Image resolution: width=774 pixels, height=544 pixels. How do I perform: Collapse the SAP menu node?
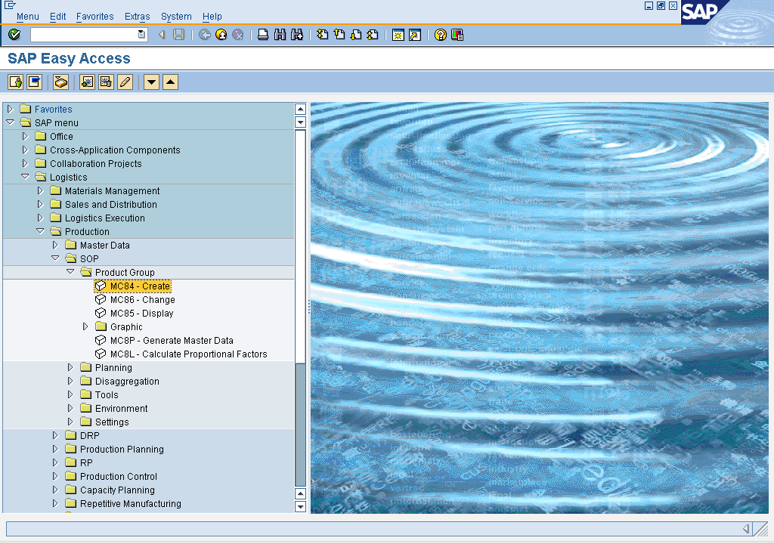click(10, 122)
